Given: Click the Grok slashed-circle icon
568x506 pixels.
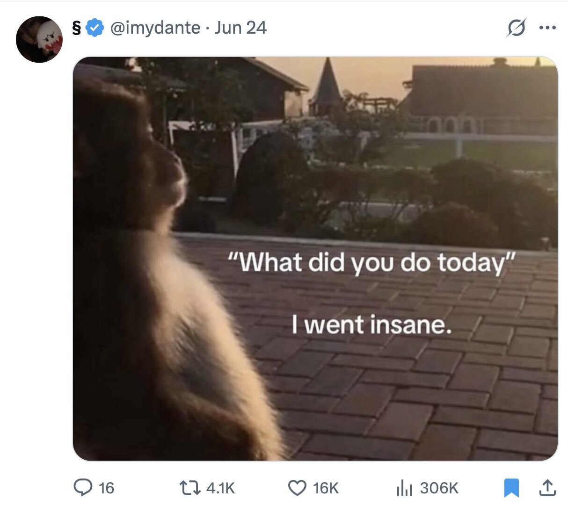Looking at the screenshot, I should (x=516, y=28).
